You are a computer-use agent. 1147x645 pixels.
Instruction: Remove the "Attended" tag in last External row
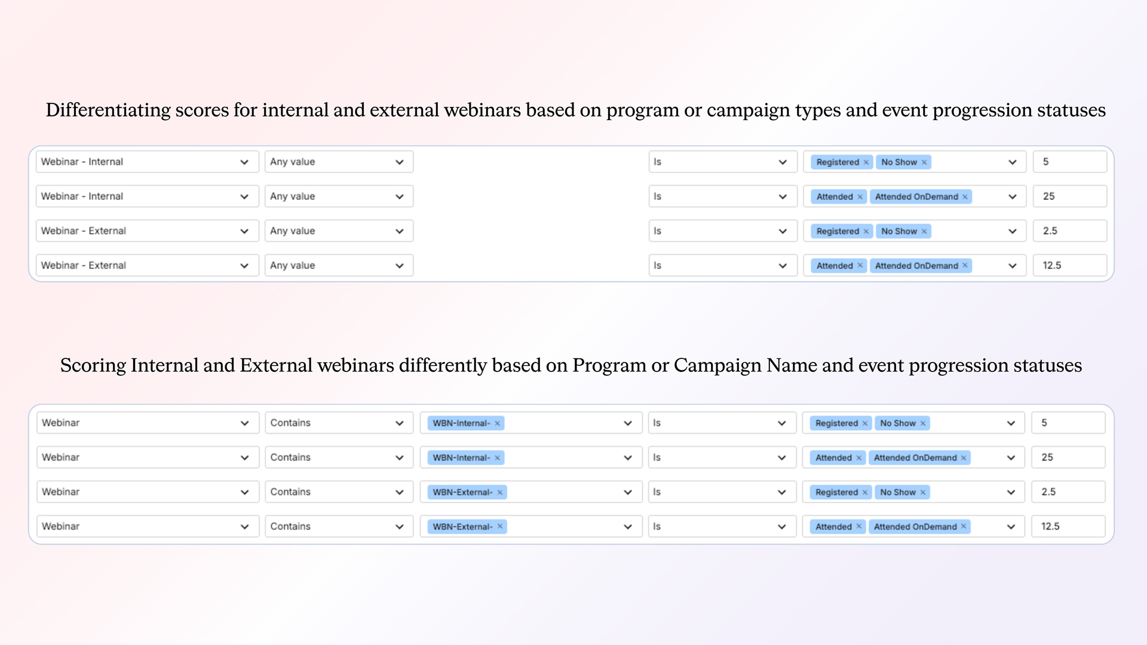[860, 265]
